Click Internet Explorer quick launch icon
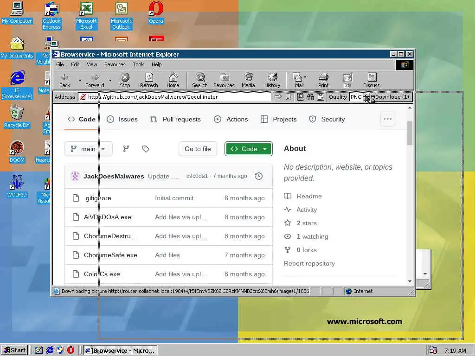Screen dimensions: 475x356 pyautogui.click(x=50, y=350)
